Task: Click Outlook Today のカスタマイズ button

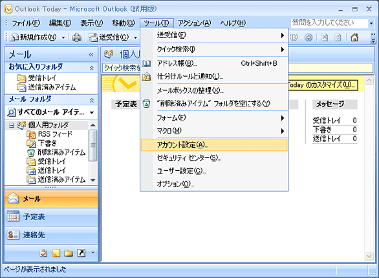Action: pos(323,85)
